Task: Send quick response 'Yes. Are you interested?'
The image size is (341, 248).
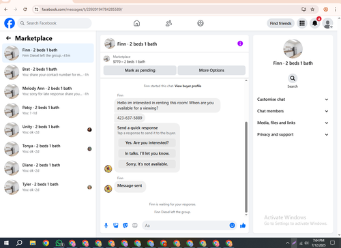Action: coord(147,143)
